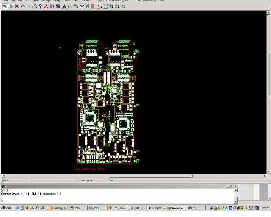Click the coordinates readout in status bar
Viewport: 271px width, 217px height.
click(x=92, y=181)
